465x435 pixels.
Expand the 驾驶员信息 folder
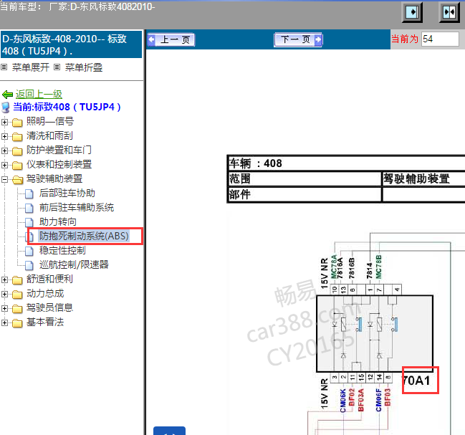4,308
